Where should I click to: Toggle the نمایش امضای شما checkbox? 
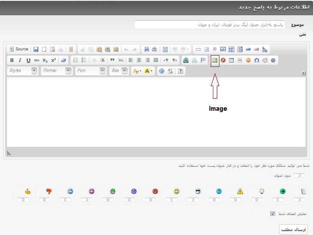coord(273,214)
